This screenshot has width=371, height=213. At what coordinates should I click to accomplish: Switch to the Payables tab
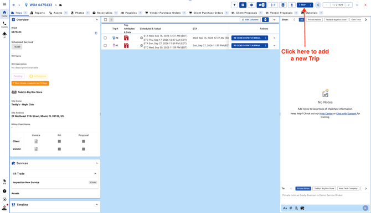click(131, 13)
